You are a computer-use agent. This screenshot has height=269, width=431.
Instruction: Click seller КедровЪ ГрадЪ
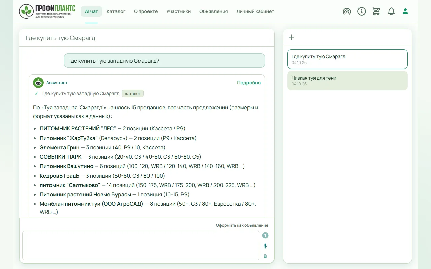pos(60,176)
